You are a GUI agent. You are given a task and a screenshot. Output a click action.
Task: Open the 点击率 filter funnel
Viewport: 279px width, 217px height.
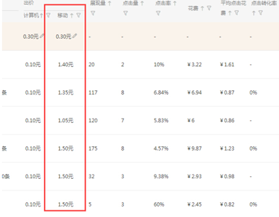[x=158, y=13]
